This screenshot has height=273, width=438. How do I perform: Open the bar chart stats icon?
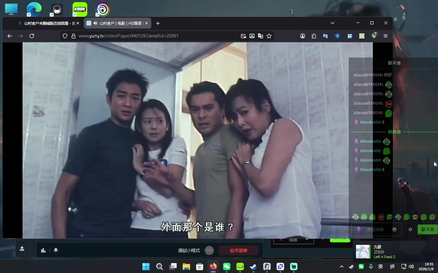[x=43, y=250]
